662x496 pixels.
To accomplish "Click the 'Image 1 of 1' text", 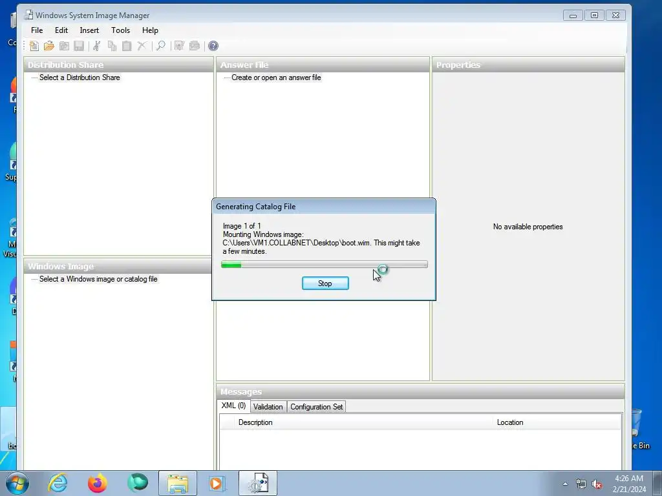I will (x=242, y=226).
